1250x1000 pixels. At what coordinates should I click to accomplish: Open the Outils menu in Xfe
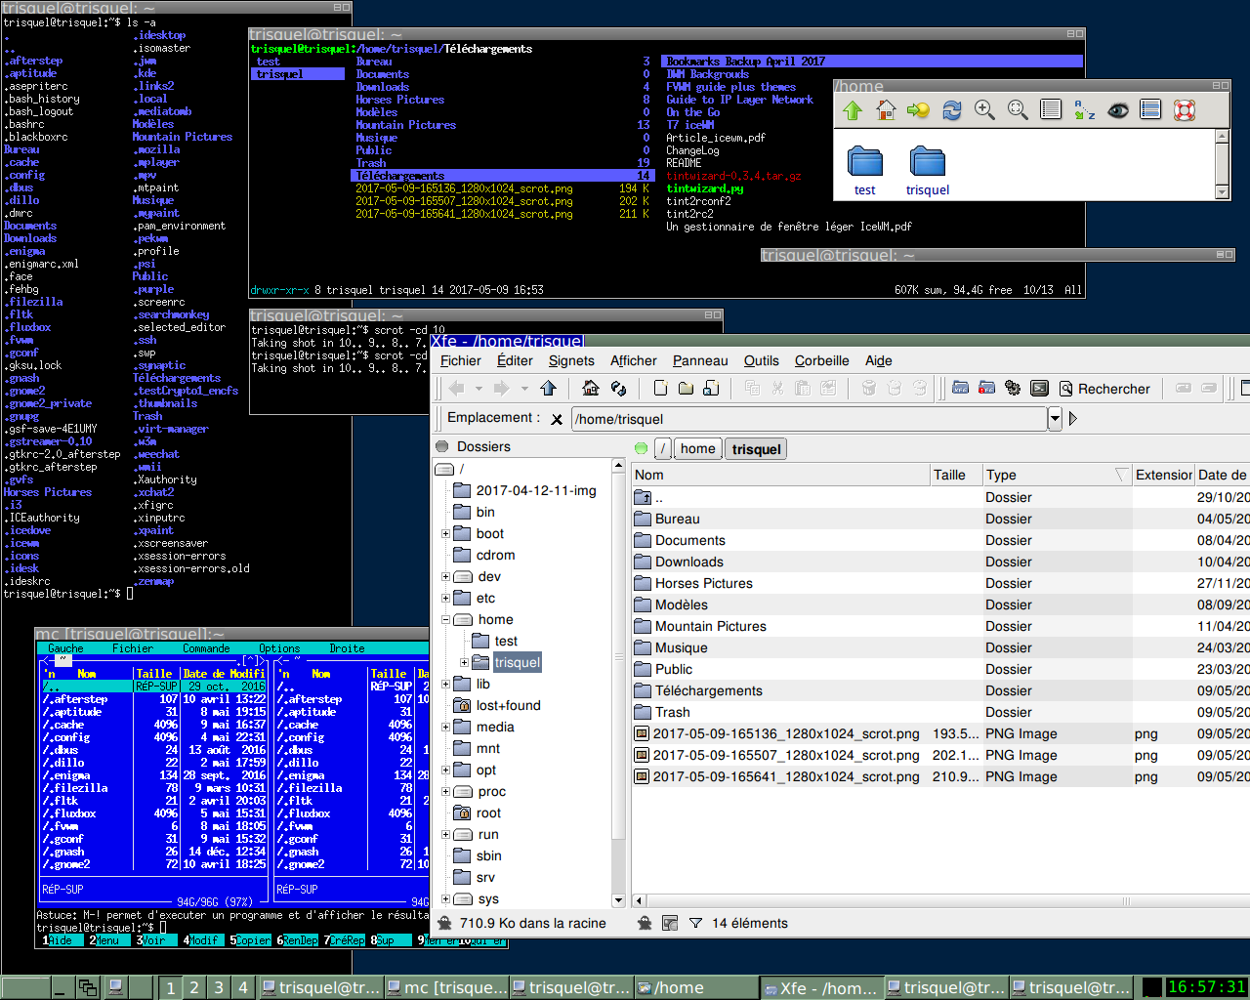pyautogui.click(x=762, y=360)
